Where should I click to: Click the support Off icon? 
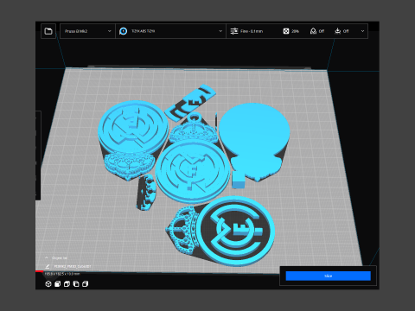coord(313,31)
